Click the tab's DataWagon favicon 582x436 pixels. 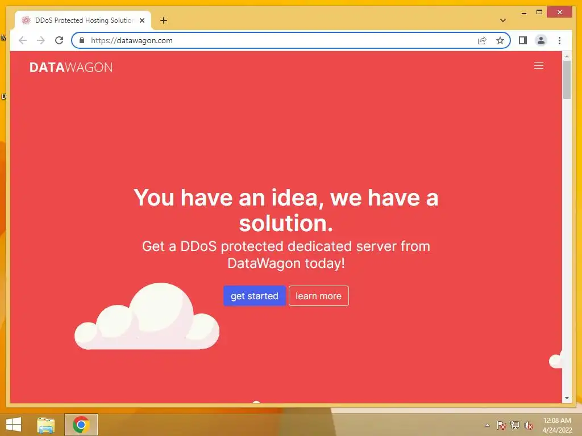(26, 20)
